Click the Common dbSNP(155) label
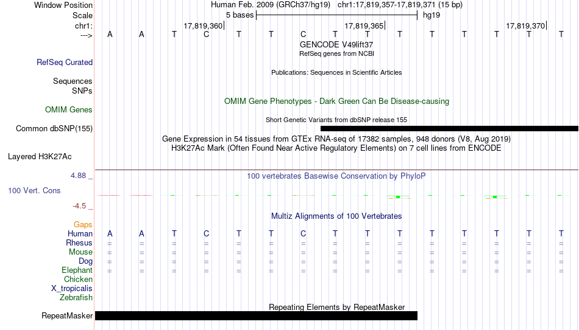Screen dimensions: 579x330 click(x=54, y=129)
